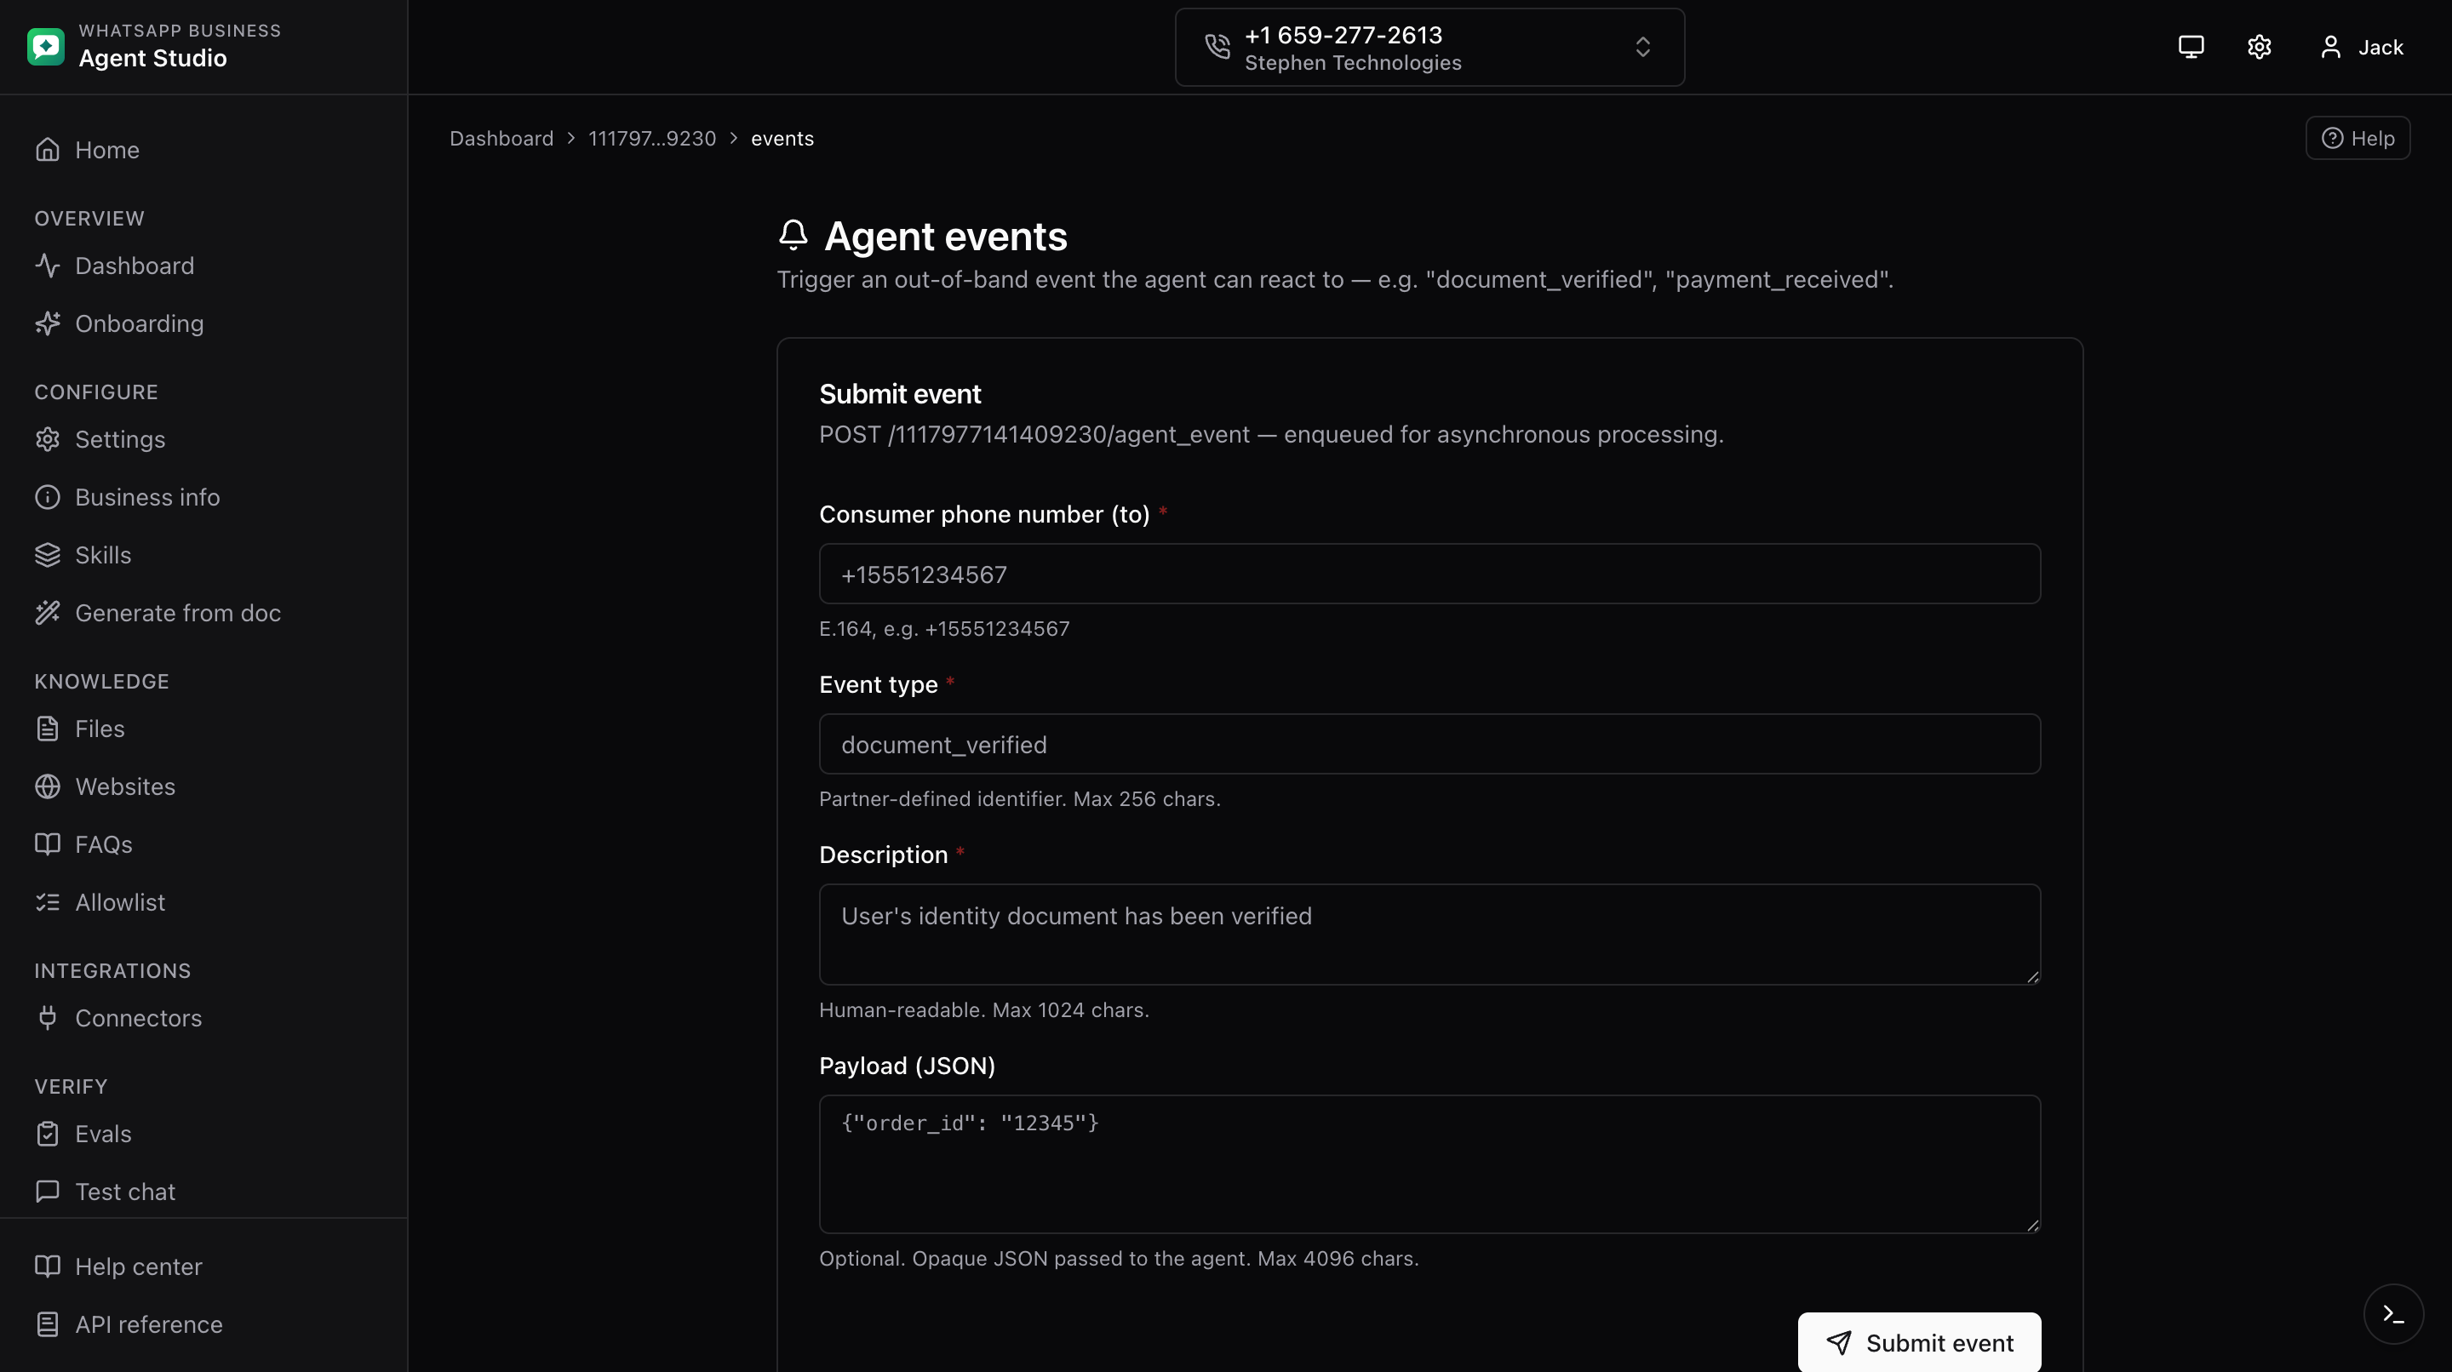The height and width of the screenshot is (1372, 2452).
Task: Click the events breadcrumb text
Action: pos(782,138)
